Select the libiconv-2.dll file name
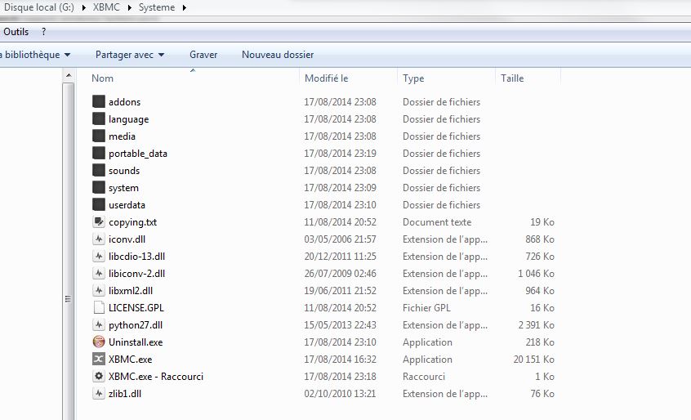 (136, 274)
